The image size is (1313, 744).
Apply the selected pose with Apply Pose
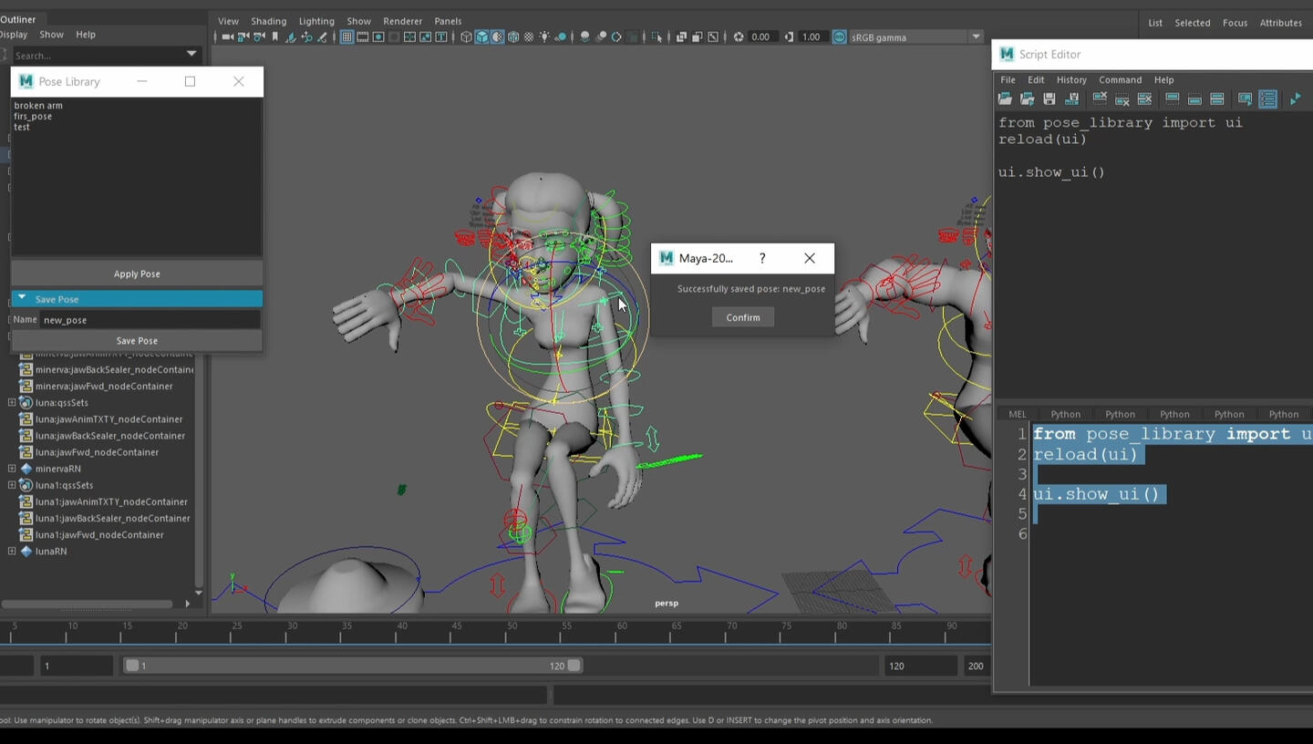tap(137, 274)
